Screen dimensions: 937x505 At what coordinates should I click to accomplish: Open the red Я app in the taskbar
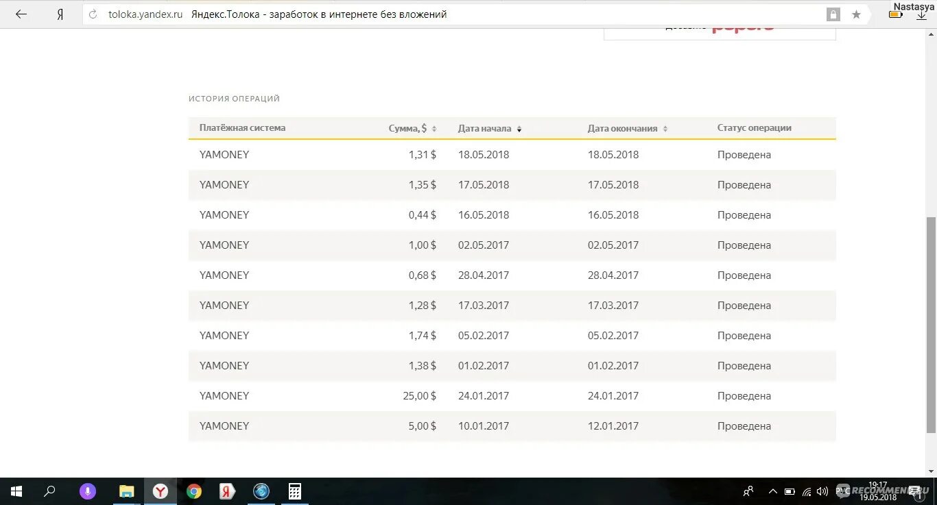227,491
